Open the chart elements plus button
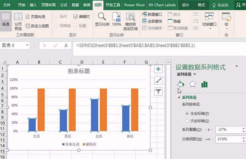246x159 pixels. point(158,69)
